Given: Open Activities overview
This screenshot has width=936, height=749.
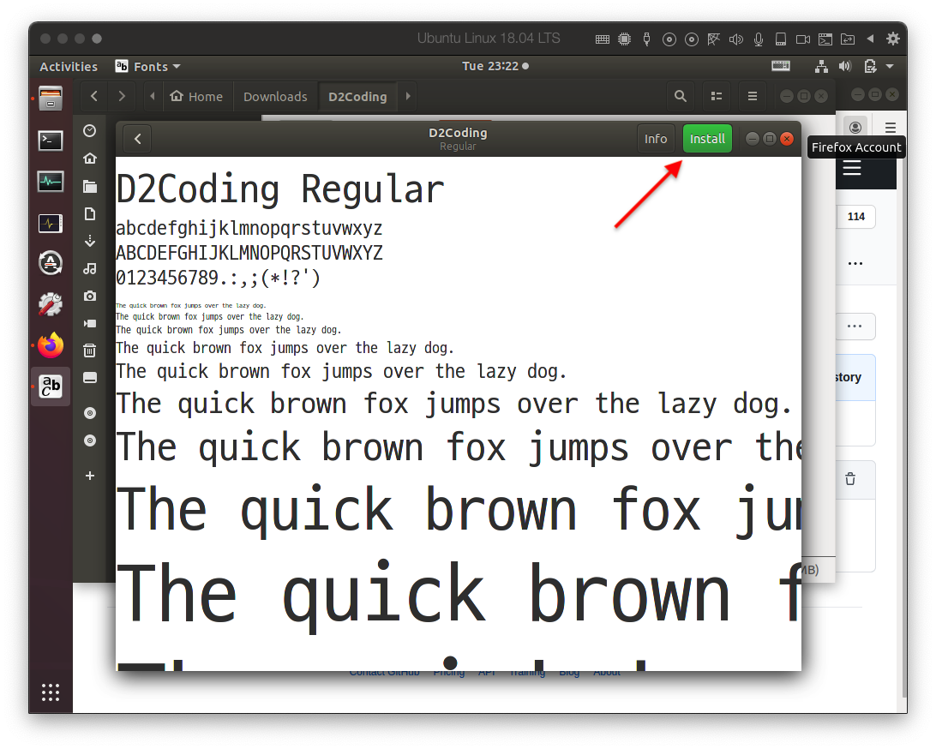Looking at the screenshot, I should coord(68,66).
